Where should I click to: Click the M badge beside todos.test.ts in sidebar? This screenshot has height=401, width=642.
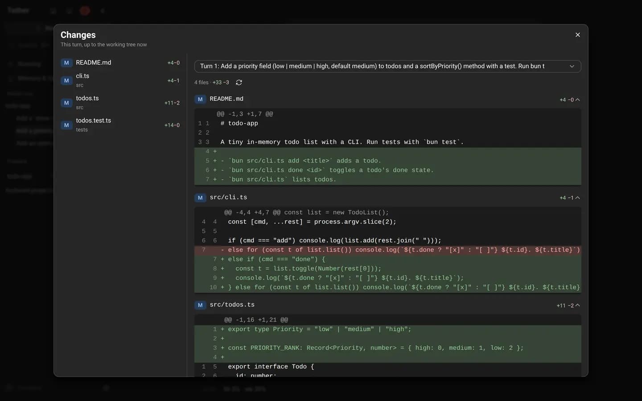point(66,125)
